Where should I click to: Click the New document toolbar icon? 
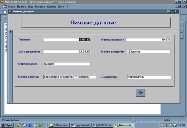point(5,12)
